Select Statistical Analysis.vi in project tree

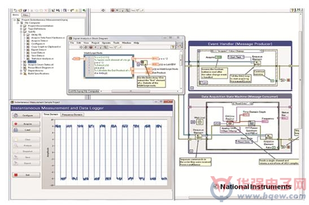click(42, 59)
